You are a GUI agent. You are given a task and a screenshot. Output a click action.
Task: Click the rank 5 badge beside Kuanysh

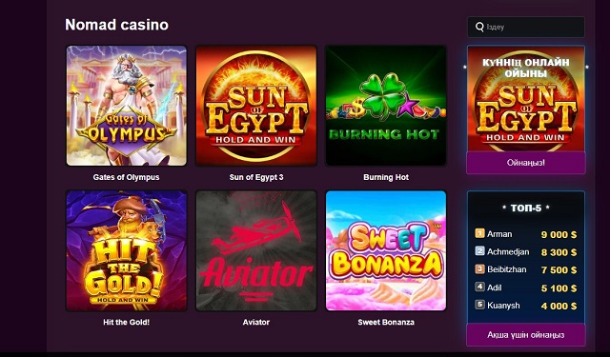(479, 305)
